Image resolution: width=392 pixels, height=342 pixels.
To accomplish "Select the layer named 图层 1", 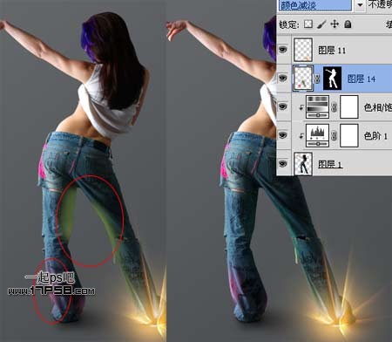I will click(330, 164).
